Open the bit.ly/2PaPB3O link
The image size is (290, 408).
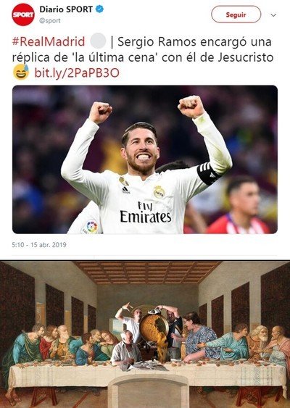click(x=77, y=73)
